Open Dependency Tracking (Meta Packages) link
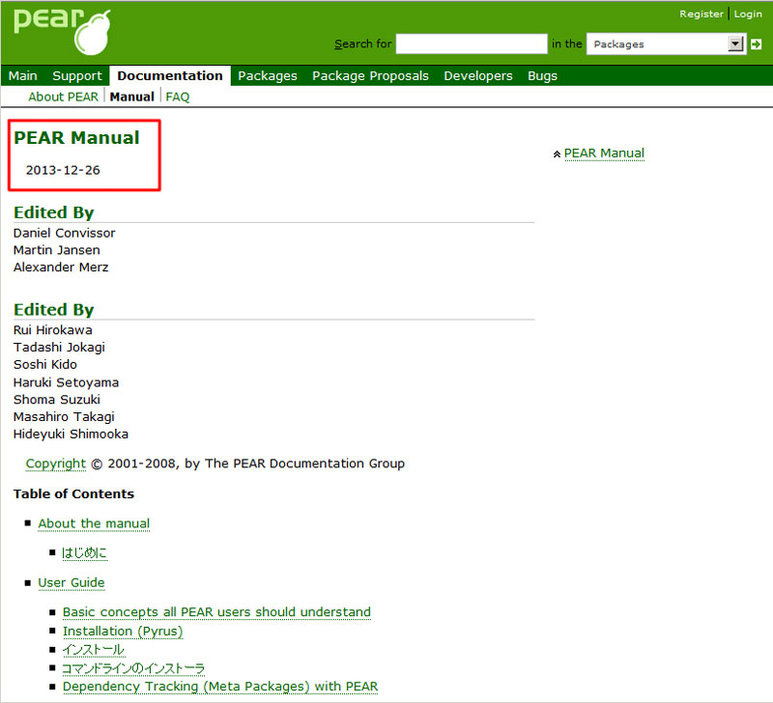 [220, 687]
